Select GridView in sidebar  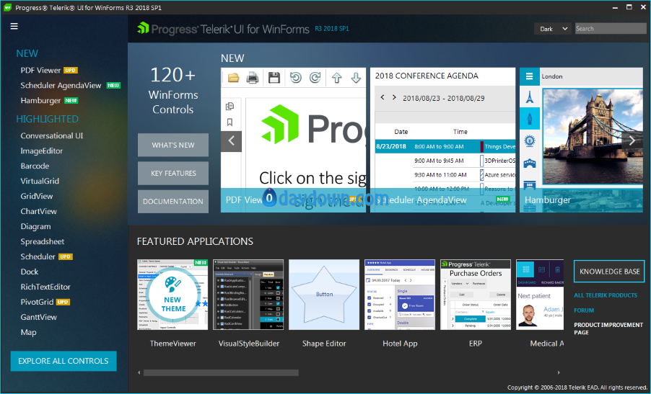37,197
